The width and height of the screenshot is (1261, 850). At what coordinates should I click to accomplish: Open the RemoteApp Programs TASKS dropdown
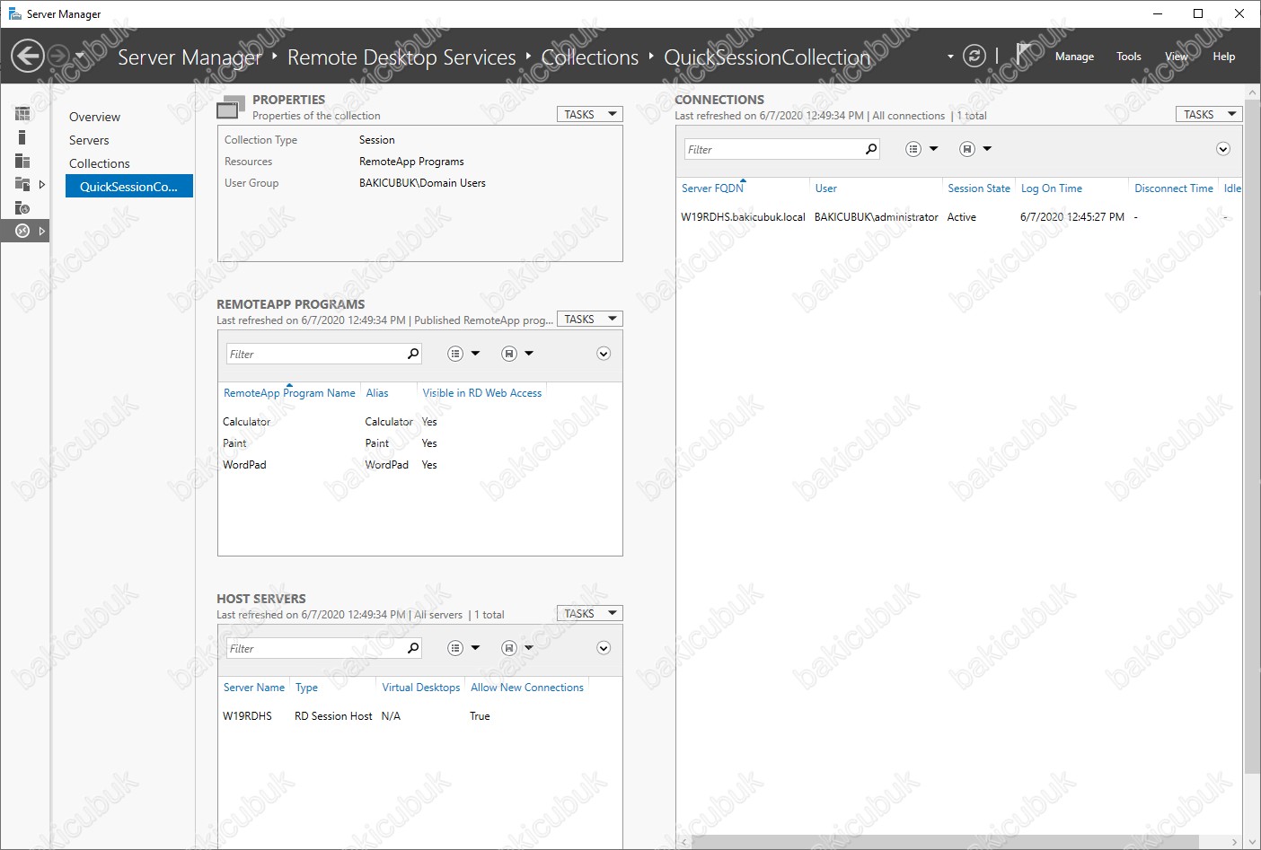(x=590, y=319)
